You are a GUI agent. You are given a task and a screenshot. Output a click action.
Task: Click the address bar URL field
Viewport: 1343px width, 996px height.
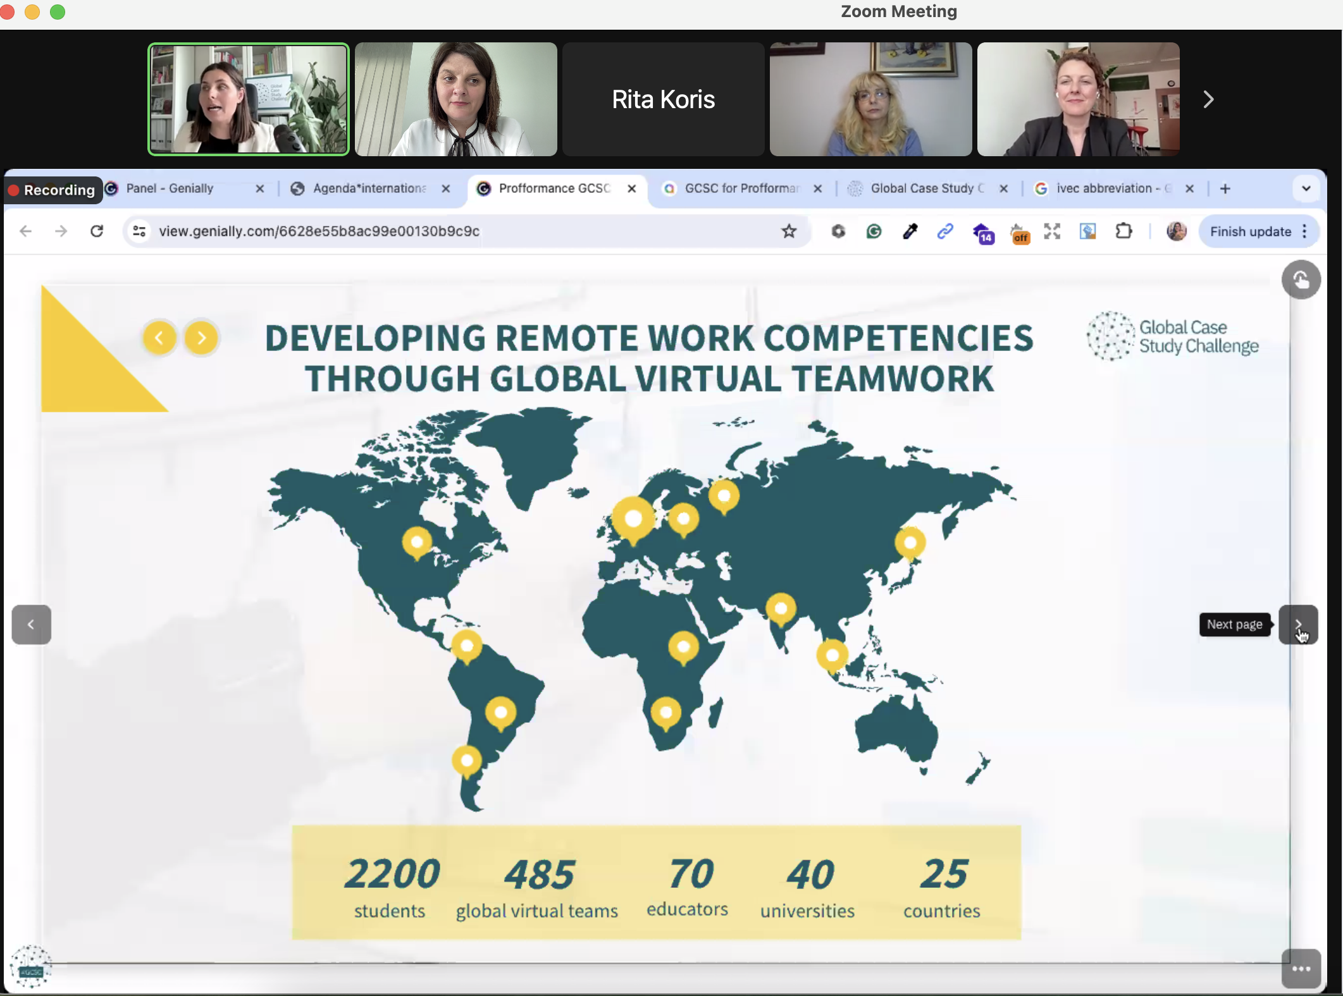click(443, 231)
